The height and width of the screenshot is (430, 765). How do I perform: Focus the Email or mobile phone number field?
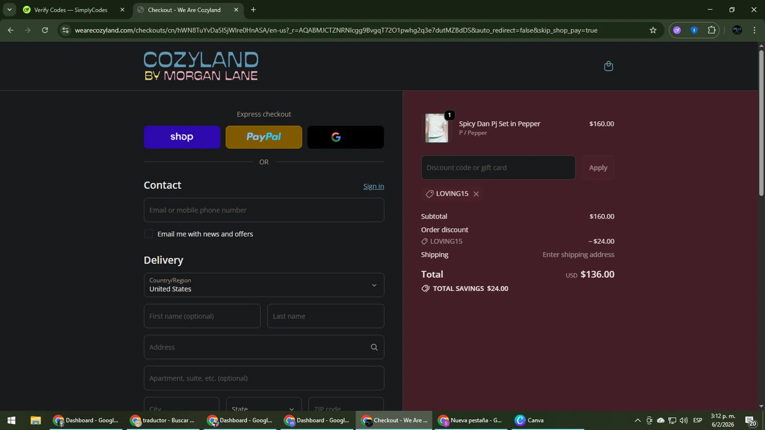(264, 210)
